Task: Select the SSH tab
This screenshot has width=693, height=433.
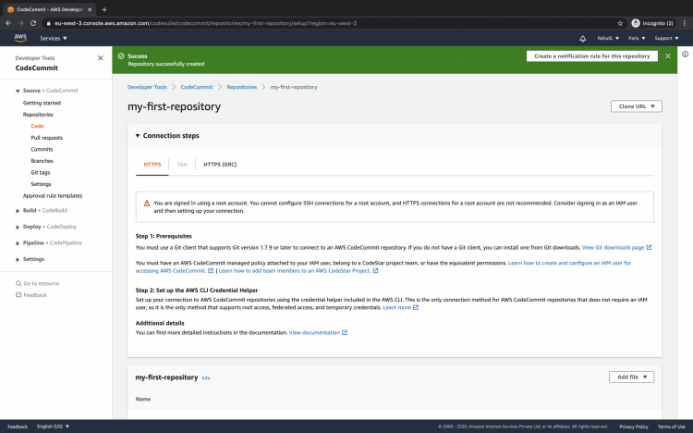Action: [182, 165]
